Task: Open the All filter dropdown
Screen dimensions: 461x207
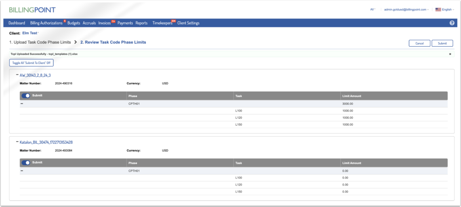Action: point(373,10)
